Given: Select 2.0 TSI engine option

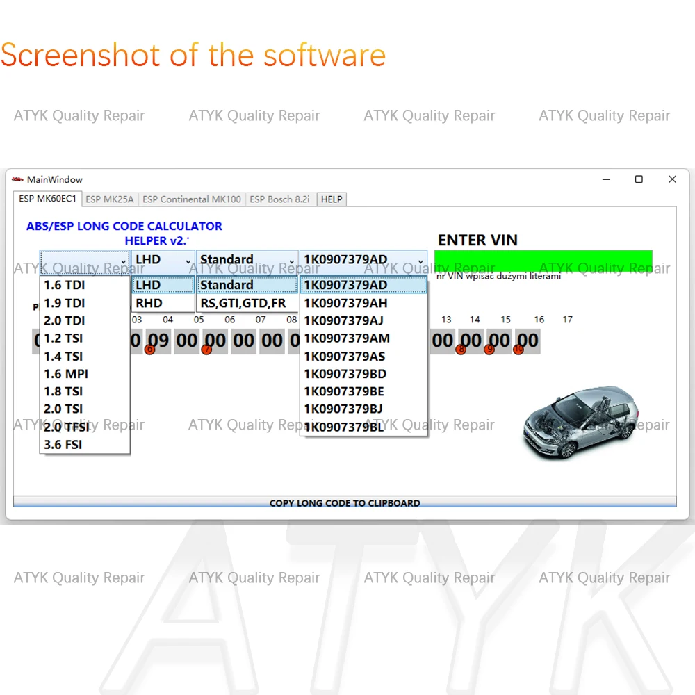Looking at the screenshot, I should tap(85, 409).
